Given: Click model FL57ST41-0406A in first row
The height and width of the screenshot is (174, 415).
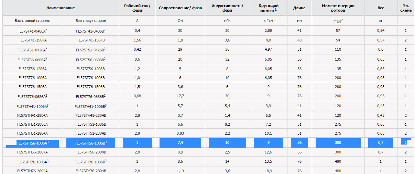Looking at the screenshot, I should [33, 31].
